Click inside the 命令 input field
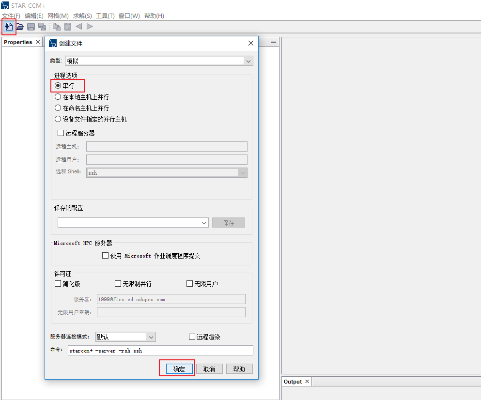 [160, 350]
